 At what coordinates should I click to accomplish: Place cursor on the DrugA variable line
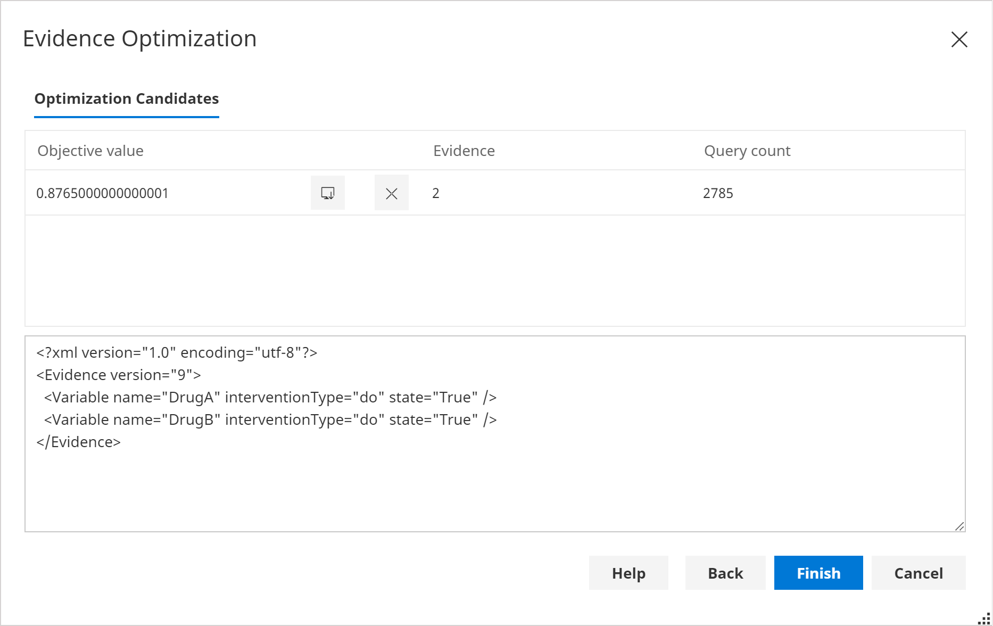pos(270,397)
